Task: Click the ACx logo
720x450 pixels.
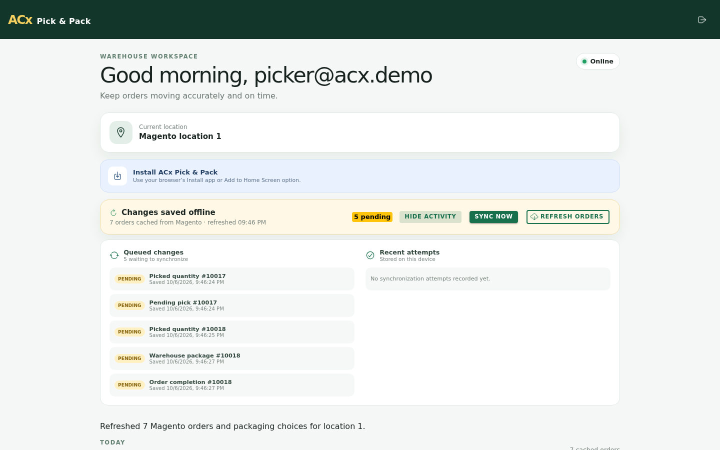Action: (x=20, y=20)
